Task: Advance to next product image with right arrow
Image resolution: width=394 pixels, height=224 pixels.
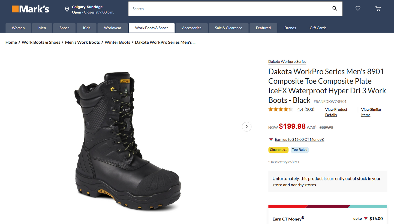Action: 246,127
